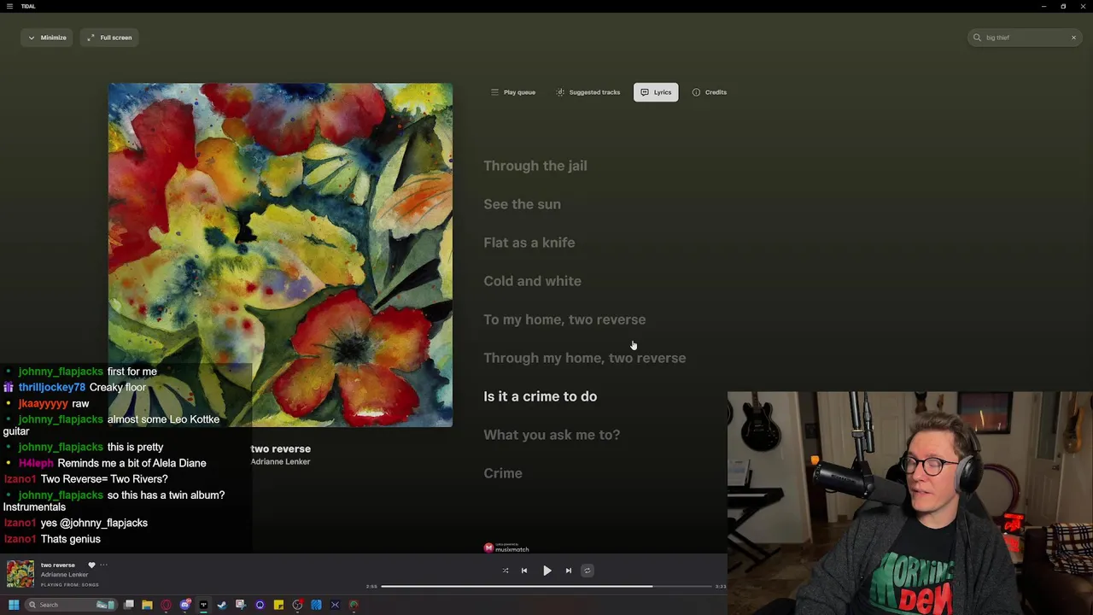Seek within the track progress bar
The height and width of the screenshot is (615, 1093).
(x=546, y=587)
